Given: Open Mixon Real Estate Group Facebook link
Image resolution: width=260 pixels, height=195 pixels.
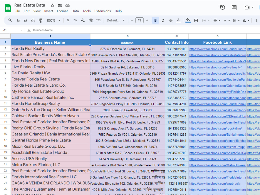Looking at the screenshot, I should (217, 147).
